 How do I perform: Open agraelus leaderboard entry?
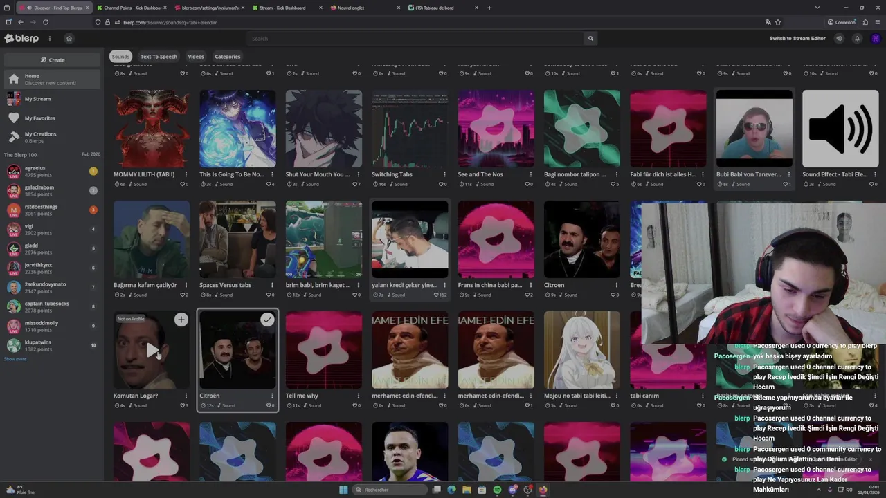coord(53,172)
